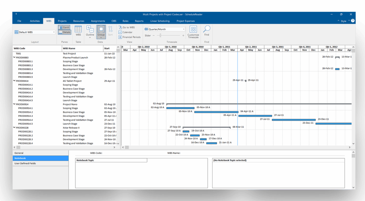Click slider plus to increase timescale
The height and width of the screenshot is (201, 365).
(x=183, y=36)
